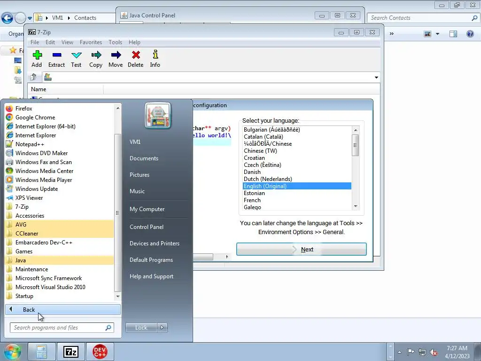Viewport: 481px width, 361px height.
Task: Click the language list scrollbar thumb
Action: pos(356,145)
